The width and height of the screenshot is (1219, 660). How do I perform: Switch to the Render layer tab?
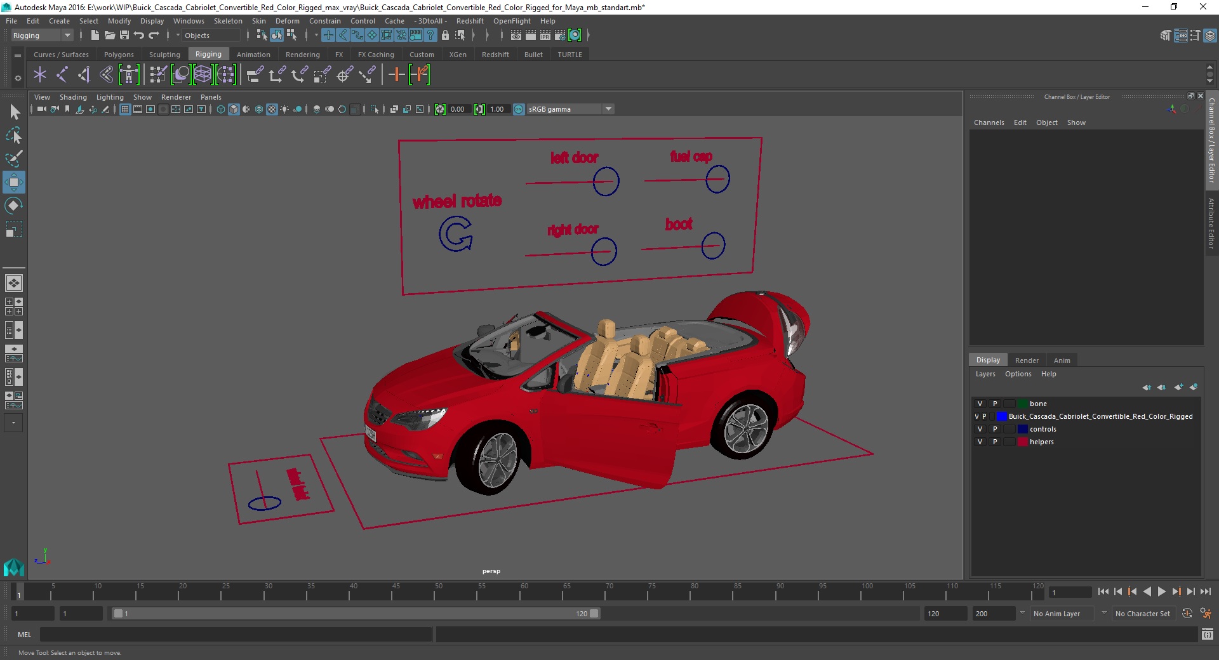click(1027, 360)
